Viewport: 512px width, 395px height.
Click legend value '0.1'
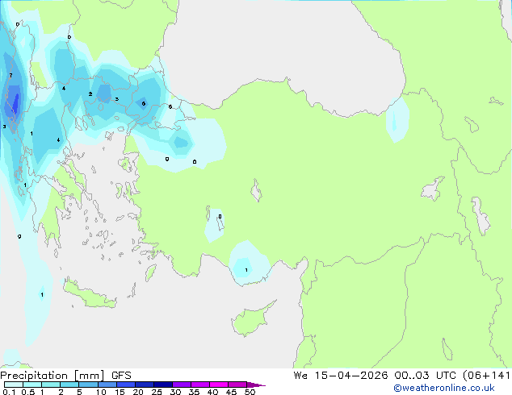(9, 392)
